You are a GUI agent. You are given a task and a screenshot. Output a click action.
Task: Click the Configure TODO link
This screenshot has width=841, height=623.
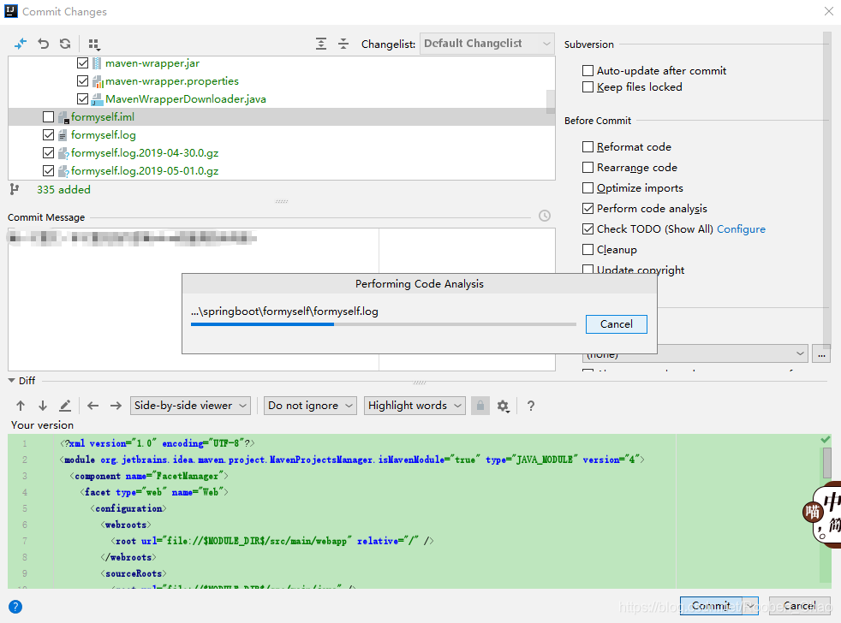741,229
